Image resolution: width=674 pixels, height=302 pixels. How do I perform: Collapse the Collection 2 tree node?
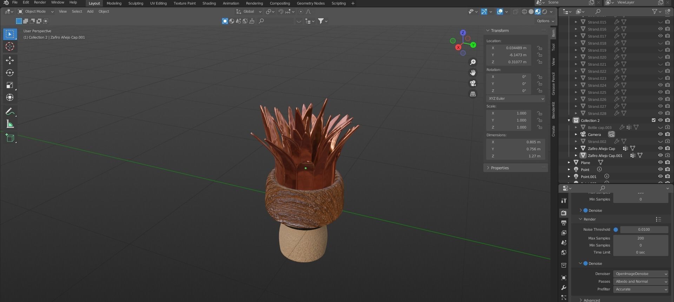[569, 120]
